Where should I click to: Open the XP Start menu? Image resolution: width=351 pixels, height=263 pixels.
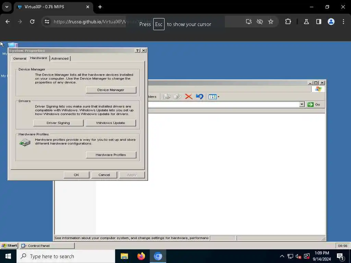click(9, 246)
